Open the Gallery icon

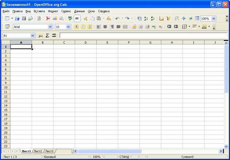point(190,18)
